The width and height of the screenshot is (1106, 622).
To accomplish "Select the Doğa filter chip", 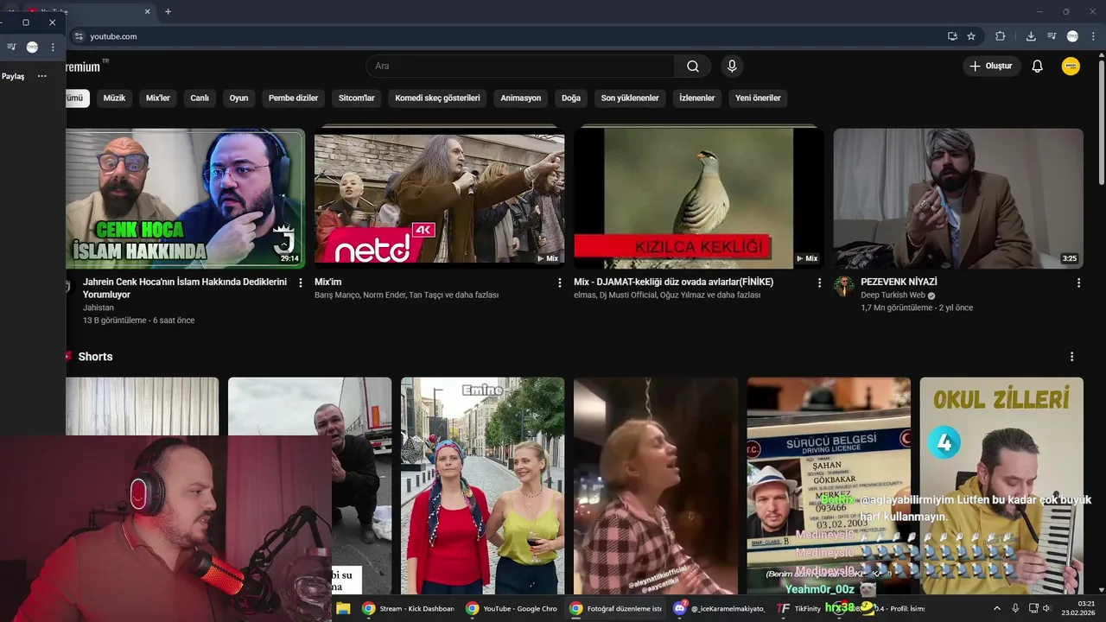I will click(x=571, y=98).
